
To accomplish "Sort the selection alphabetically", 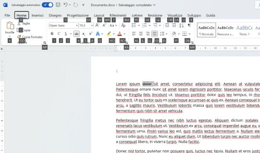I will click(182, 25).
